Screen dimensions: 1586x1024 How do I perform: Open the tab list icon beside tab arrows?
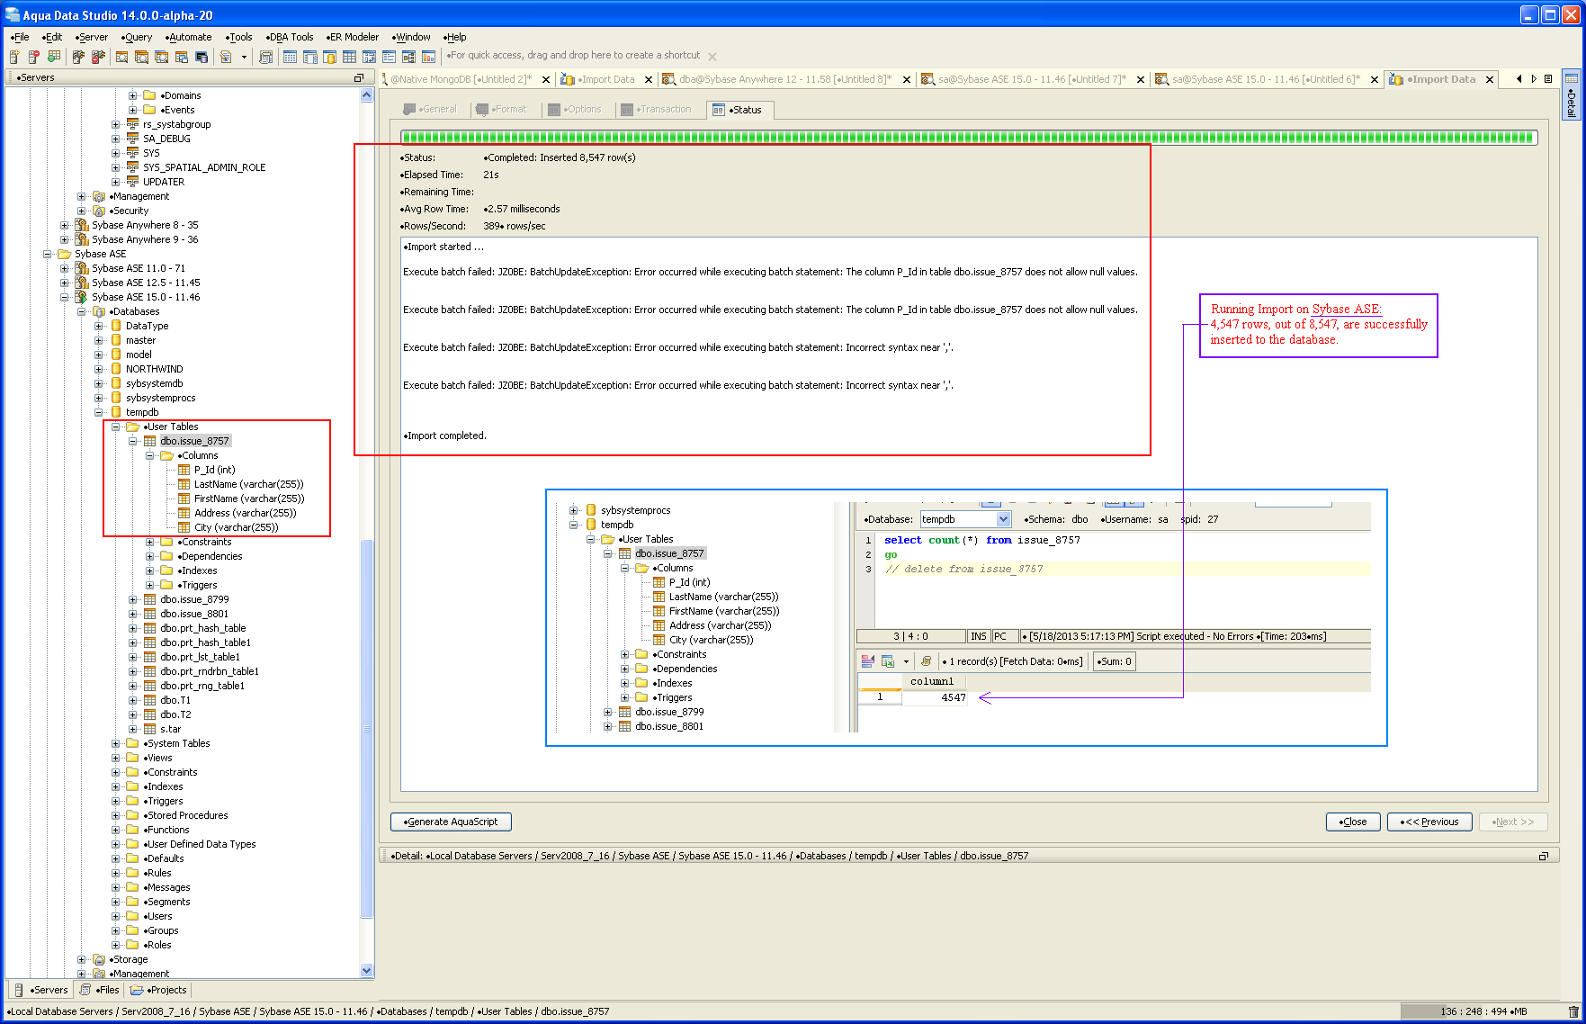click(x=1548, y=79)
